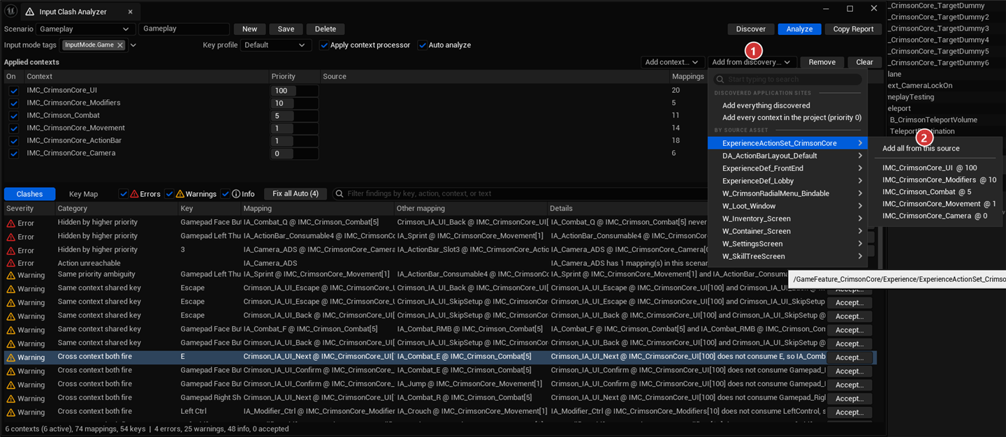This screenshot has width=1006, height=437.
Task: Uncheck the IMC_CrimsonCore_UI context checkbox
Action: [13, 91]
